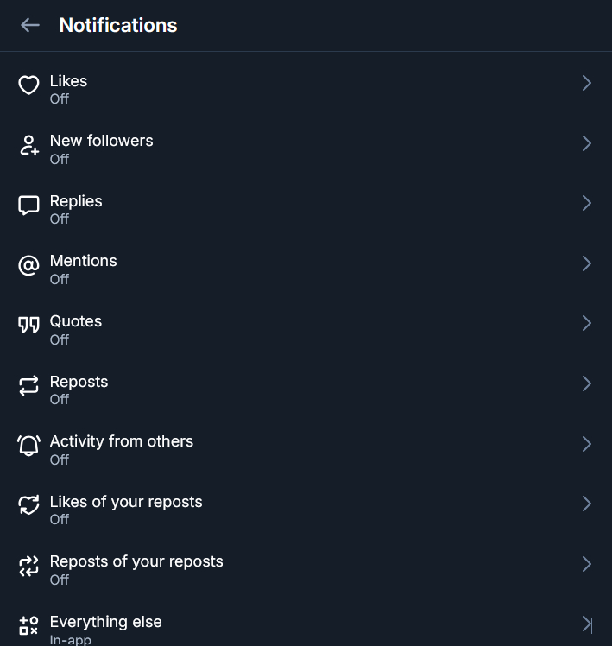Screen dimensions: 612x646
Task: Click the New followers person icon
Action: tap(29, 145)
